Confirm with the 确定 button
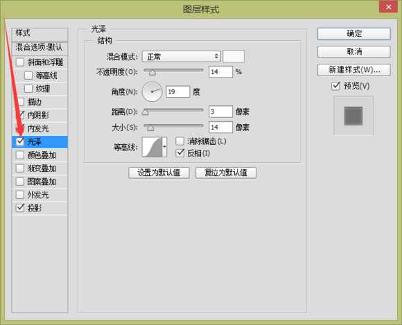Image resolution: width=402 pixels, height=325 pixels. [353, 33]
